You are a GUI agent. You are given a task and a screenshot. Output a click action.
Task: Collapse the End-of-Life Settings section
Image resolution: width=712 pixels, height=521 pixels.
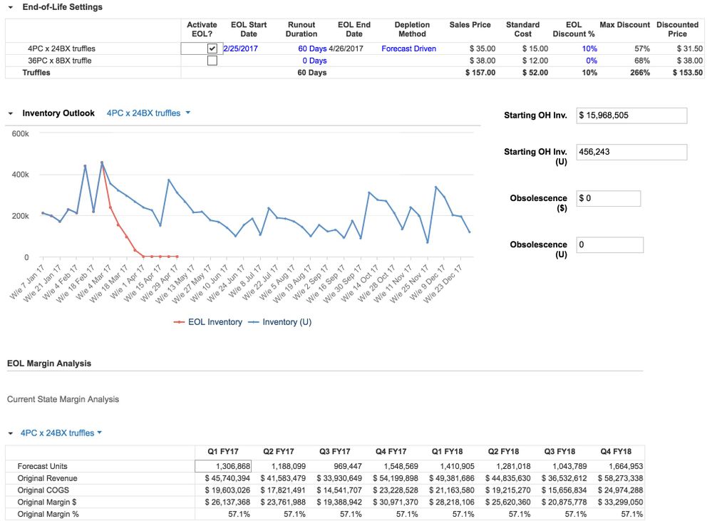click(9, 6)
